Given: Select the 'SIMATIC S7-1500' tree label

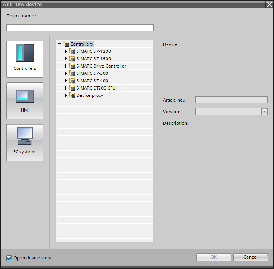Looking at the screenshot, I should coord(94,59).
